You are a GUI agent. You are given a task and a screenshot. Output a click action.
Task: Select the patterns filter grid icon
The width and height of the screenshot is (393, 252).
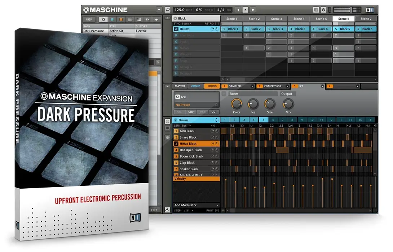point(130,19)
